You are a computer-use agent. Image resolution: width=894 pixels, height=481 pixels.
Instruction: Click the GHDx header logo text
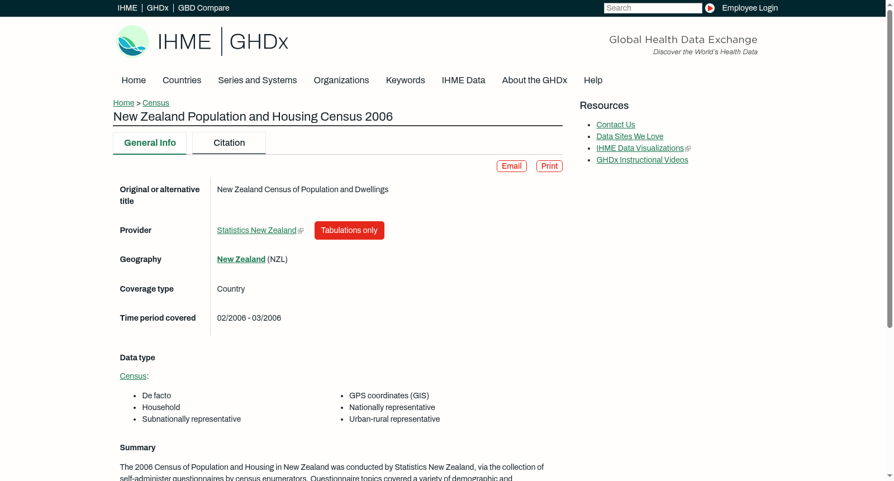[259, 42]
